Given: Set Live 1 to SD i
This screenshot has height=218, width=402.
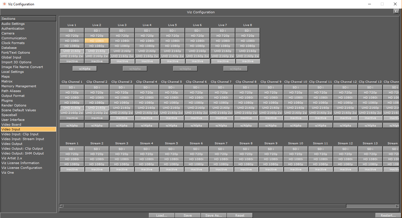Looking at the screenshot, I should [x=72, y=30].
